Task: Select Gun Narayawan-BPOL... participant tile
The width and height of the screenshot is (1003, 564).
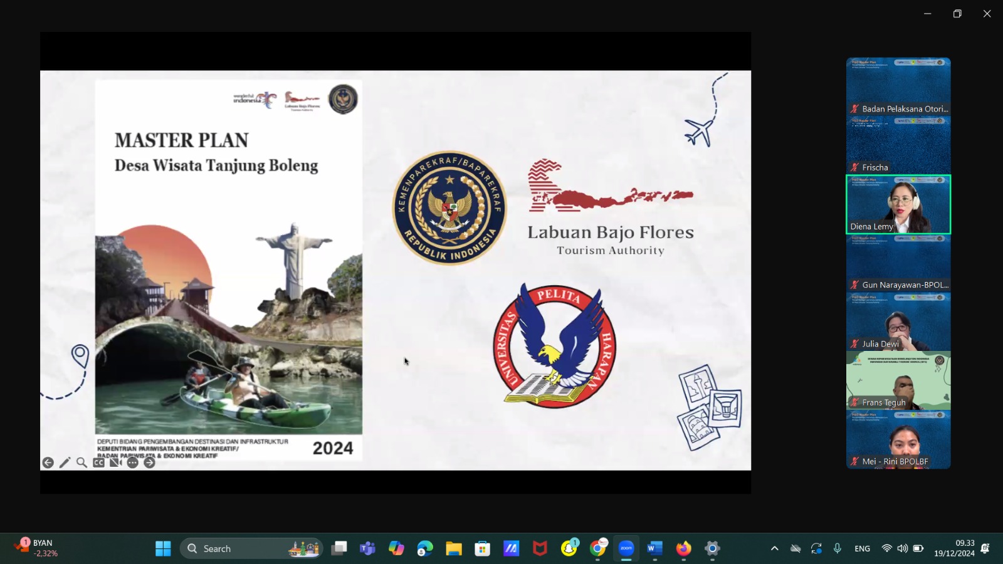Action: point(898,263)
